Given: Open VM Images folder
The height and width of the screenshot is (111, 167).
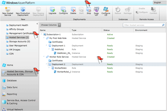Looking at the screenshot, I should (13, 50).
